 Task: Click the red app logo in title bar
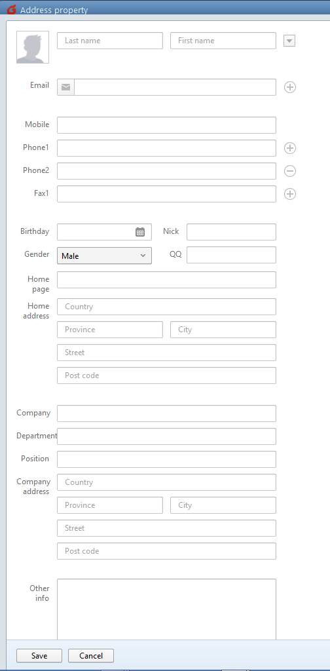point(12,9)
